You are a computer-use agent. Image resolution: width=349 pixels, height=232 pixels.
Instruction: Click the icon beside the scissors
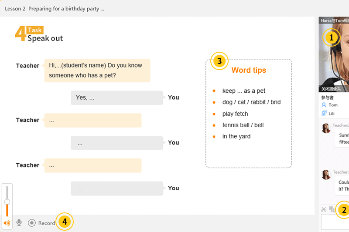point(332,209)
